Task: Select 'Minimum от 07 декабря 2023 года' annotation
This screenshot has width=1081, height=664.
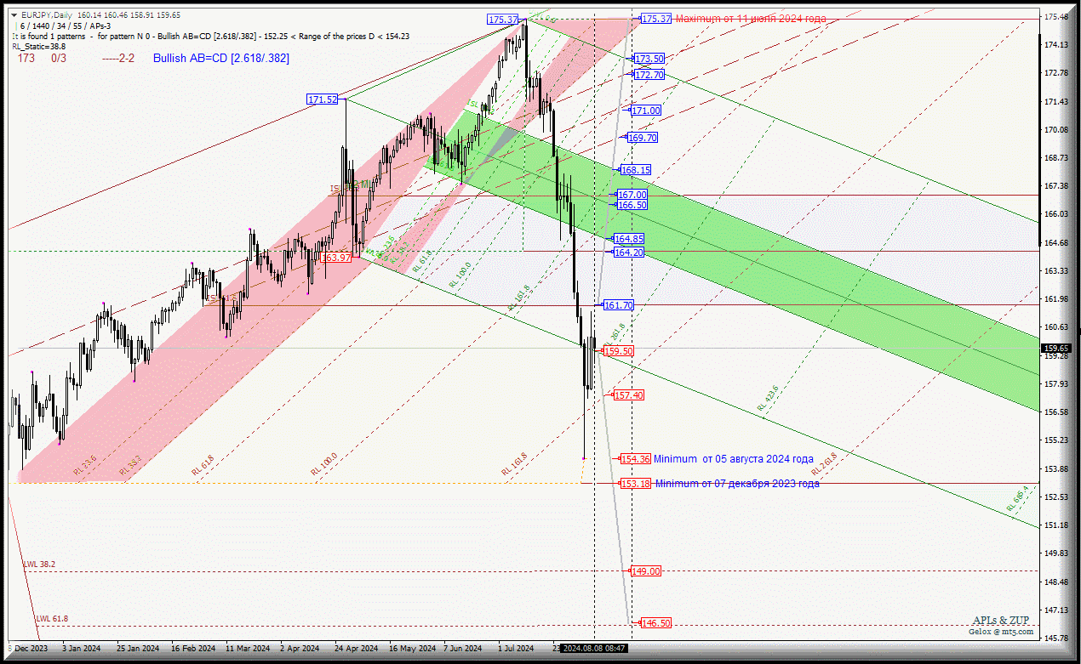Action: [x=737, y=484]
